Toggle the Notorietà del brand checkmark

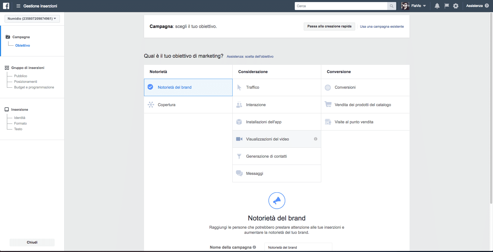click(x=150, y=87)
